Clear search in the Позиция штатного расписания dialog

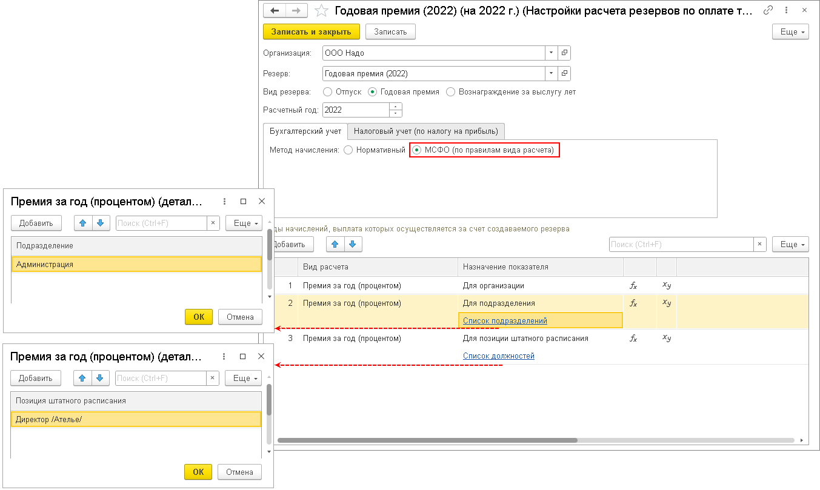[213, 378]
